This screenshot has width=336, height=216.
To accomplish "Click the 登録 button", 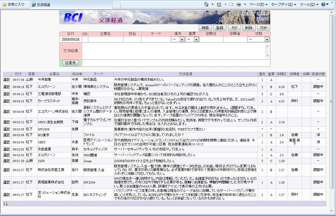I will pos(220,28).
